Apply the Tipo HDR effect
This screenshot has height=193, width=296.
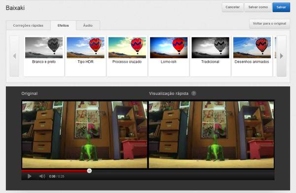[x=85, y=56]
